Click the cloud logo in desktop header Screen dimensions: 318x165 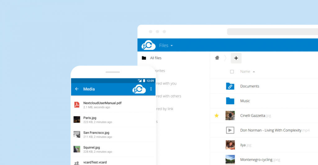pyautogui.click(x=148, y=46)
